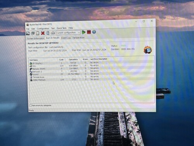The height and width of the screenshot is (146, 194).
Task: Click the report document toolbar icon
Action: 48,33
